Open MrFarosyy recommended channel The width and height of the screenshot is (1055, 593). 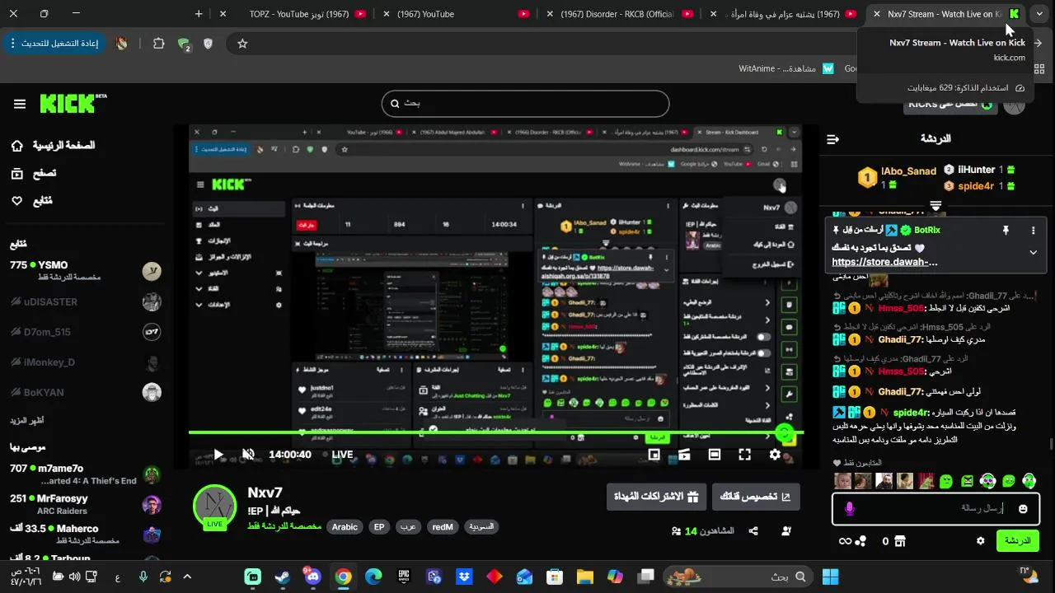pyautogui.click(x=86, y=504)
